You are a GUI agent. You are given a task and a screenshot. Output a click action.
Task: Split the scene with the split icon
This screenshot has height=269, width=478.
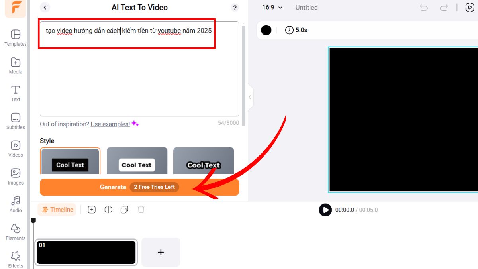[x=108, y=210]
